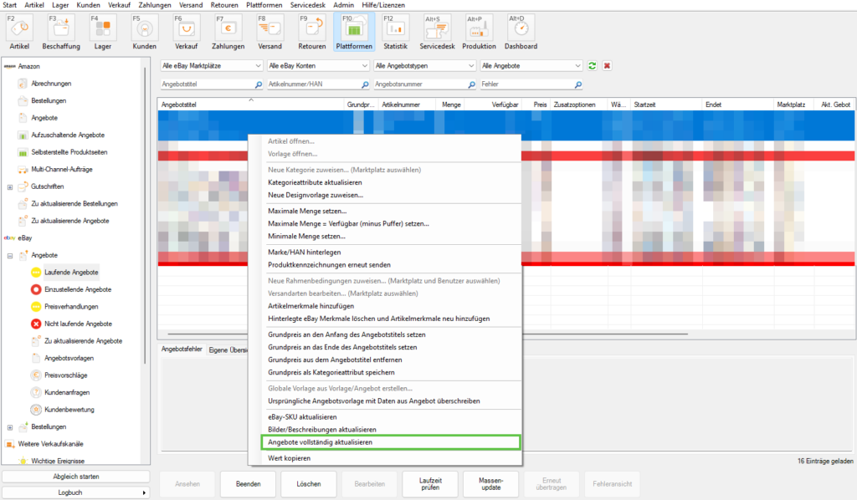Open the Dashboard module

(x=520, y=31)
